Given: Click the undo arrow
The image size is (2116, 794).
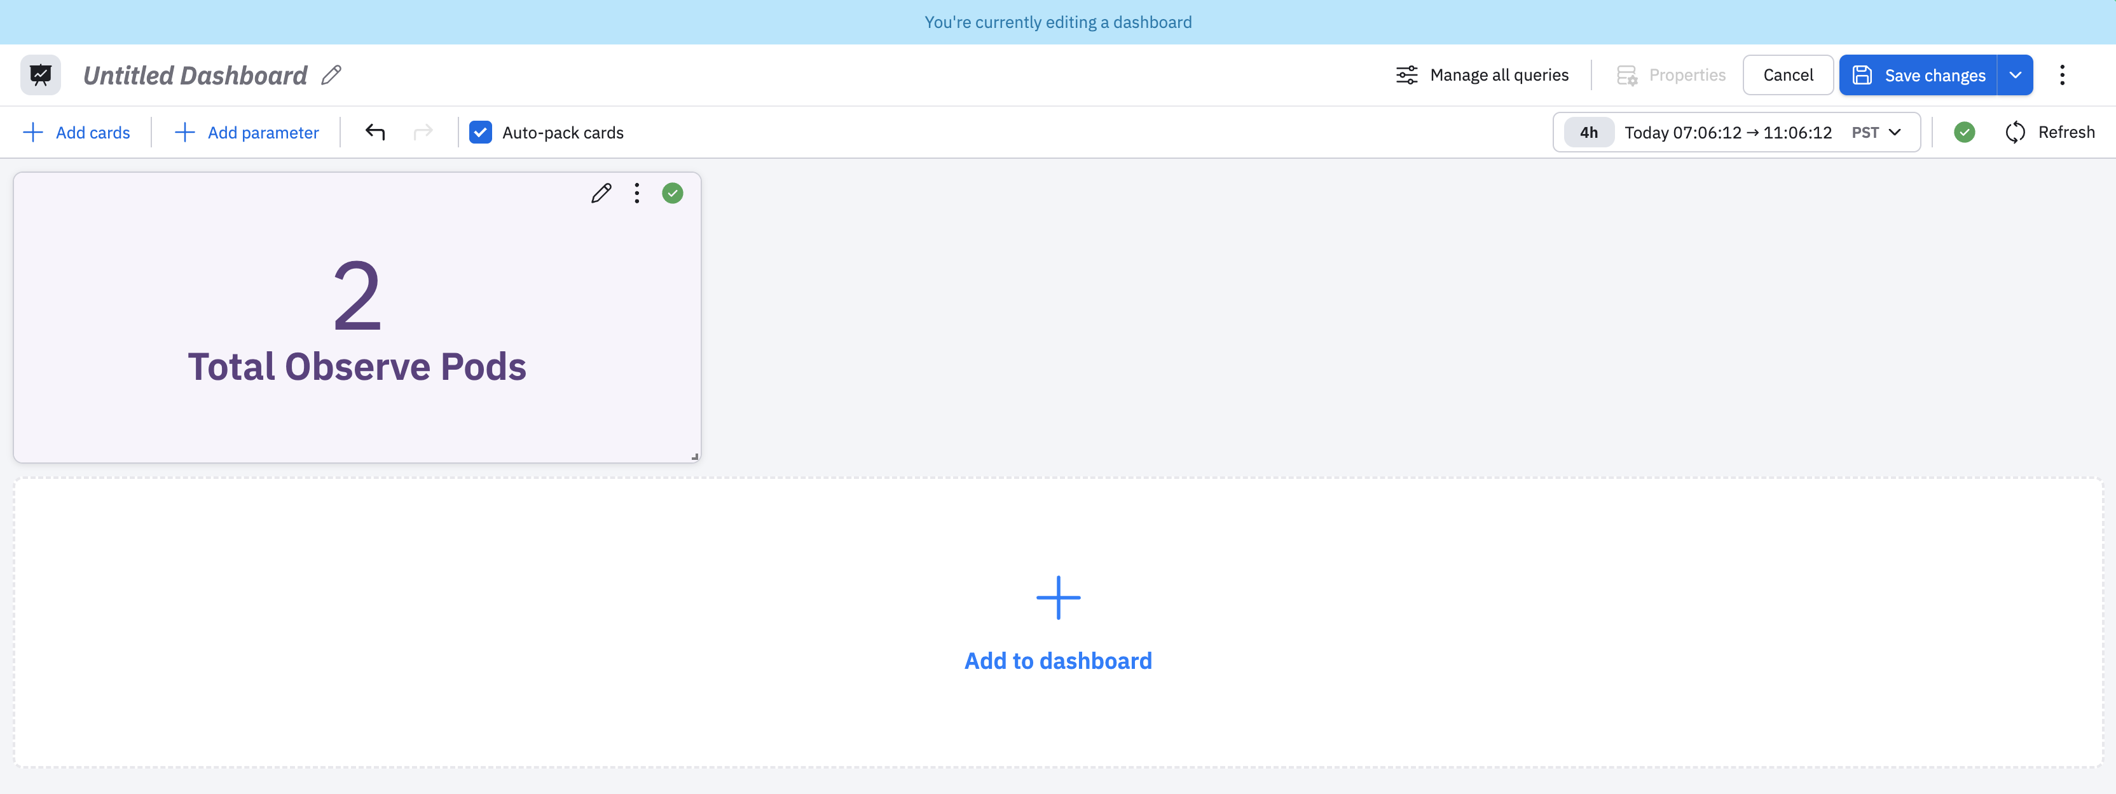Looking at the screenshot, I should click(375, 132).
